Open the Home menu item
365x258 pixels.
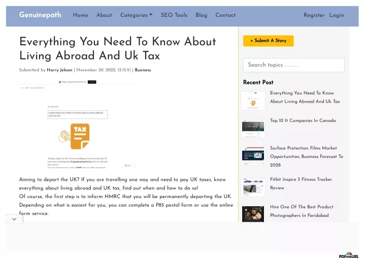click(81, 15)
